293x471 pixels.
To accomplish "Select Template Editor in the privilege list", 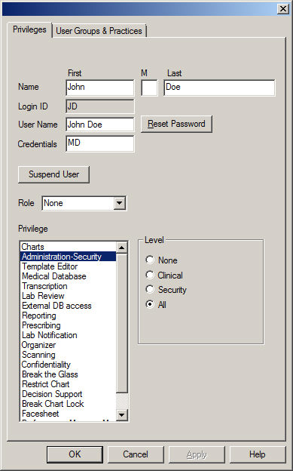I will 68,266.
